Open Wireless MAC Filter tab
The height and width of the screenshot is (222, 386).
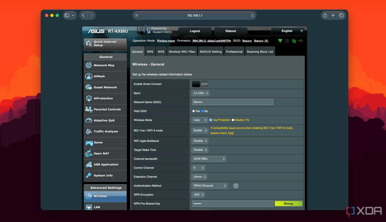[182, 52]
